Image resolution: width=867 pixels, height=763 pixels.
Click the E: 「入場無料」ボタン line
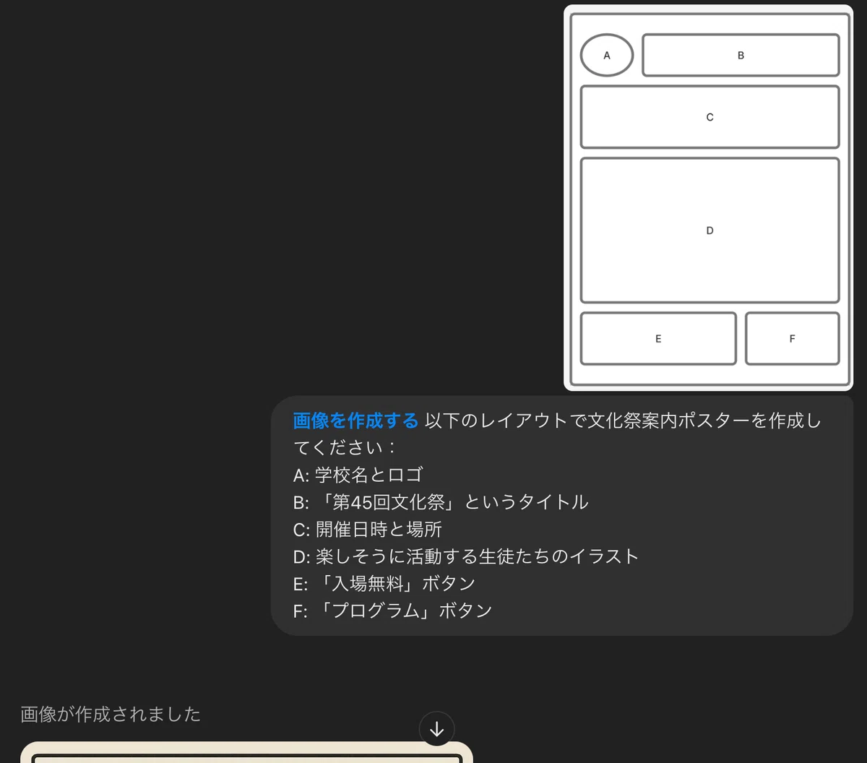click(x=384, y=584)
